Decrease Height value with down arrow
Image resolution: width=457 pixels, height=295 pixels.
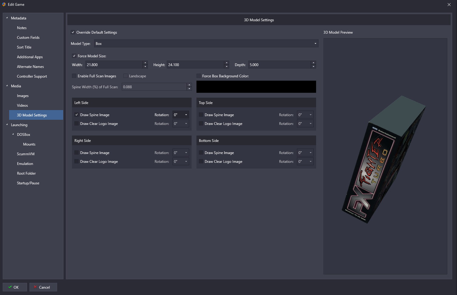(227, 66)
